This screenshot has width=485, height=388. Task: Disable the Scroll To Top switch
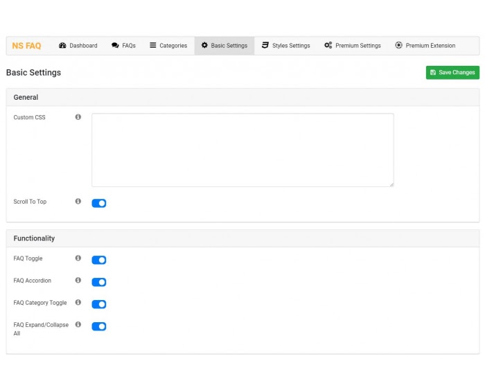99,204
